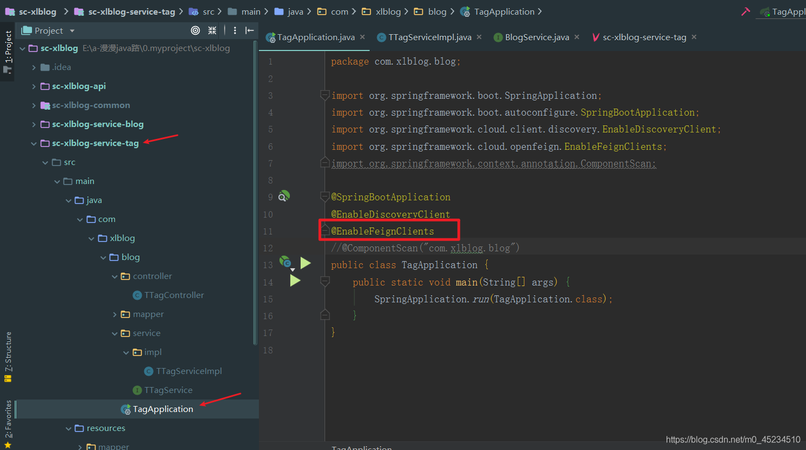Click the locate/scroll from source target icon
This screenshot has width=806, height=450.
click(195, 30)
